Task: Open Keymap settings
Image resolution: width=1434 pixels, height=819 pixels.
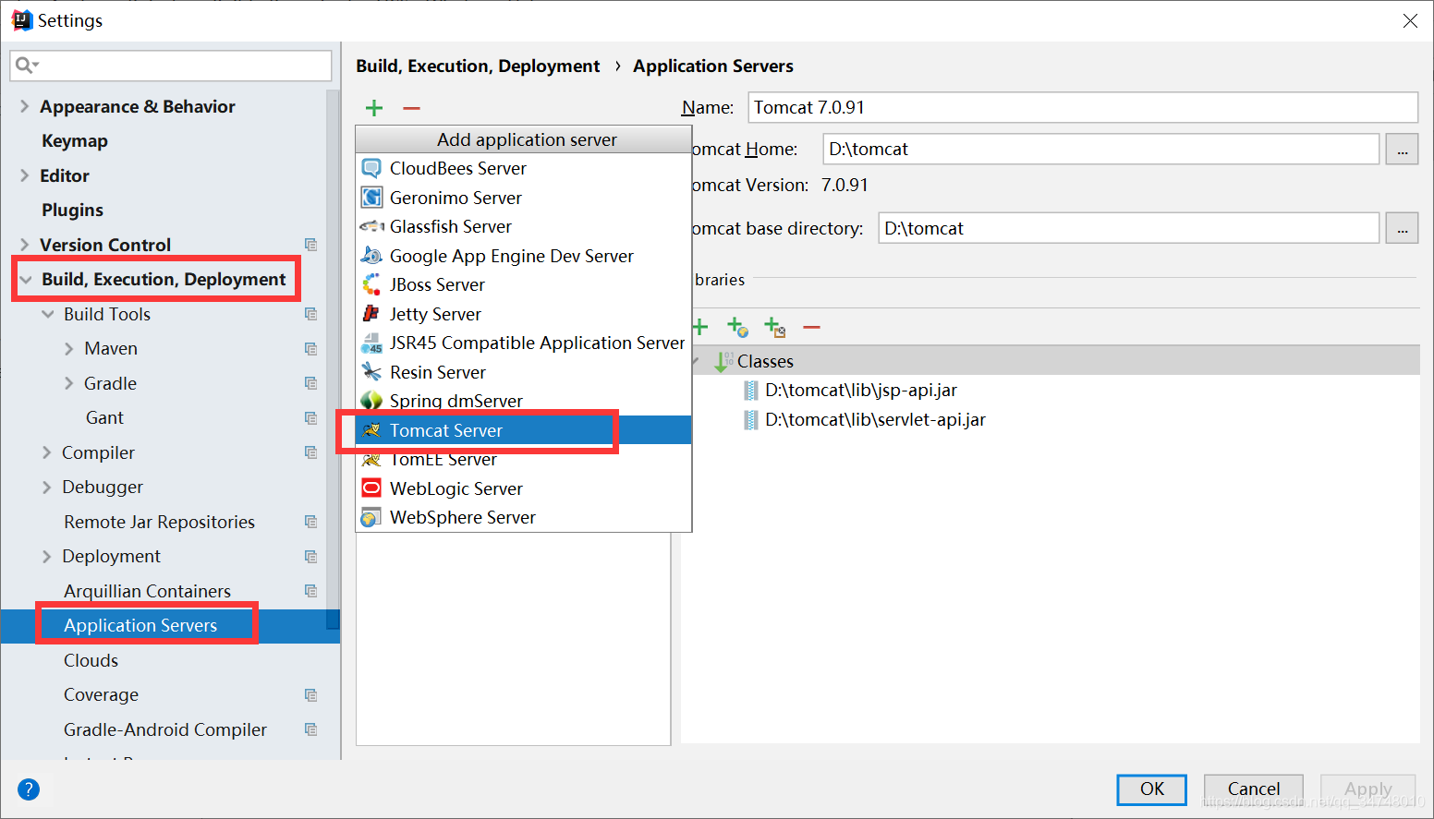Action: (x=75, y=141)
